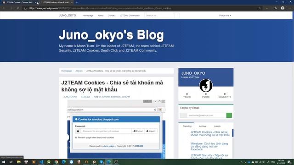Click the address bar URL
This screenshot has width=294, height=165.
pos(100,8)
